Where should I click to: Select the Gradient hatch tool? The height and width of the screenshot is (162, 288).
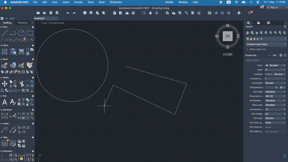21,52
